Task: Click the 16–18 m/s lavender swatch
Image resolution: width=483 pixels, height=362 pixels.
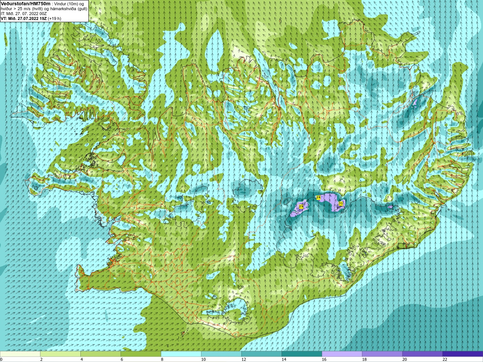Action: click(342, 354)
